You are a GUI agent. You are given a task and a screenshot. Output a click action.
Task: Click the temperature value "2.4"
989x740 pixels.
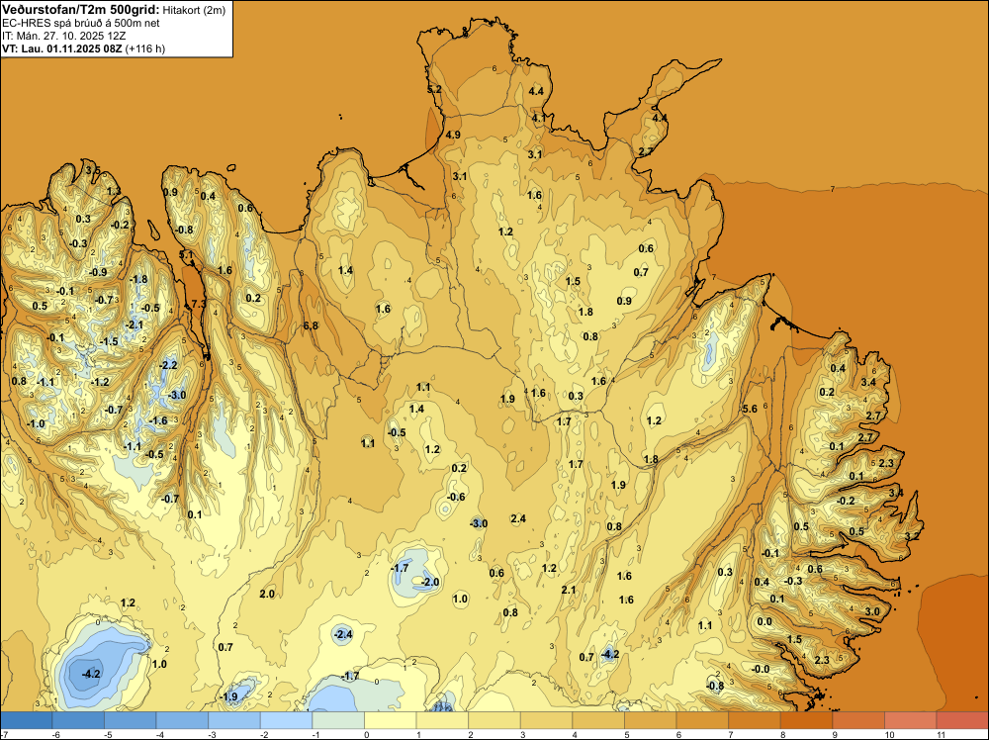pos(518,518)
